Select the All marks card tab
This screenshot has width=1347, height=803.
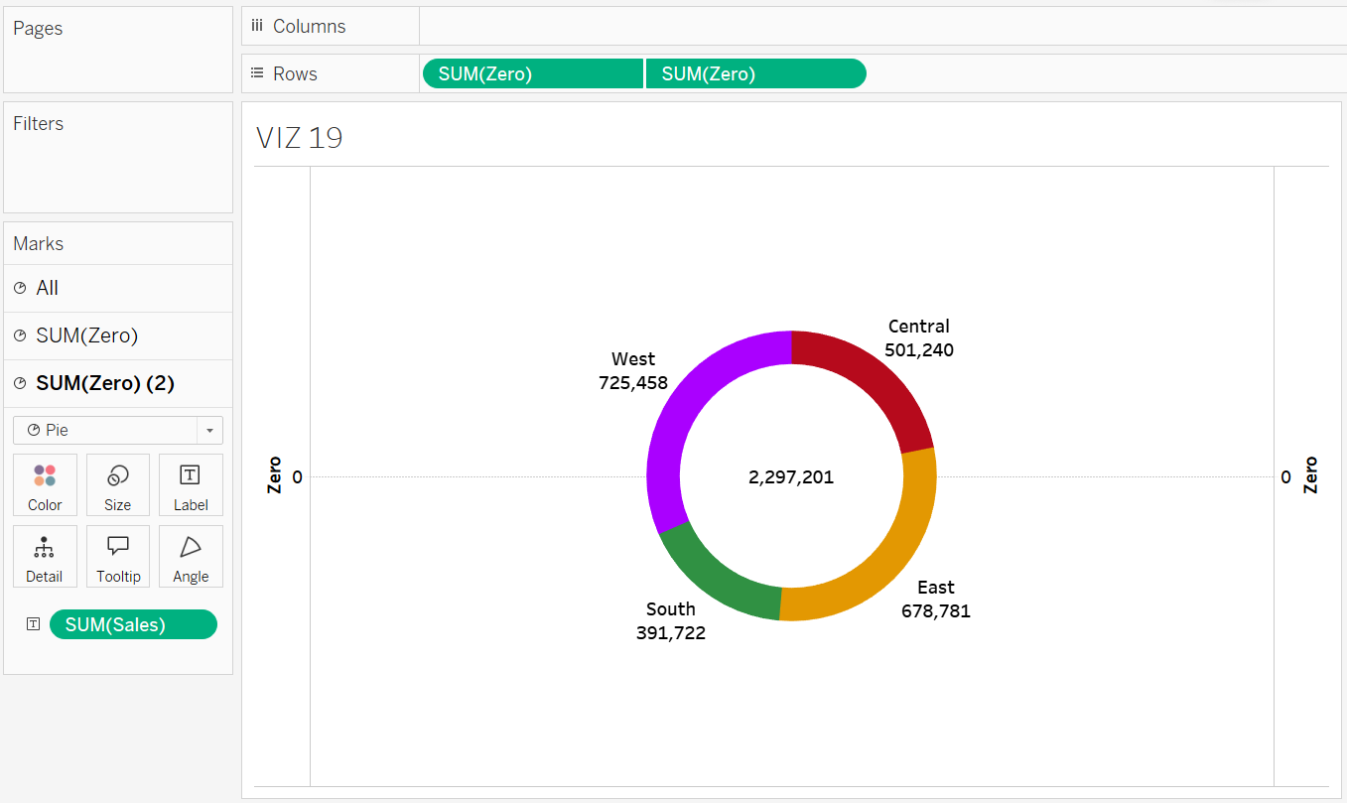118,288
